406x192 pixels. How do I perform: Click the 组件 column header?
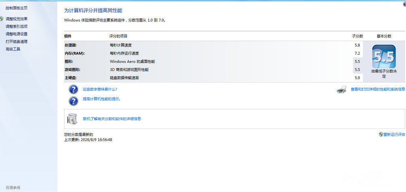68,36
